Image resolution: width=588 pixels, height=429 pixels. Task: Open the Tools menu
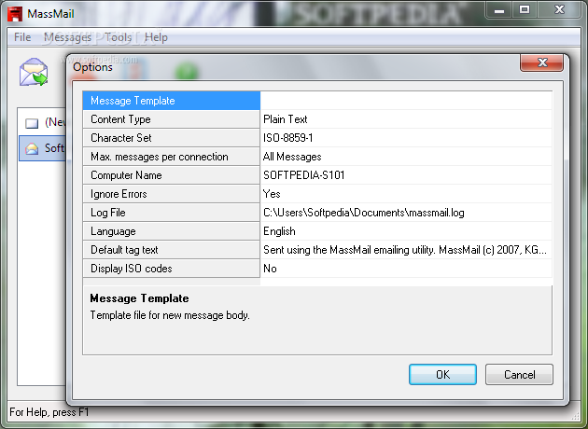[119, 37]
